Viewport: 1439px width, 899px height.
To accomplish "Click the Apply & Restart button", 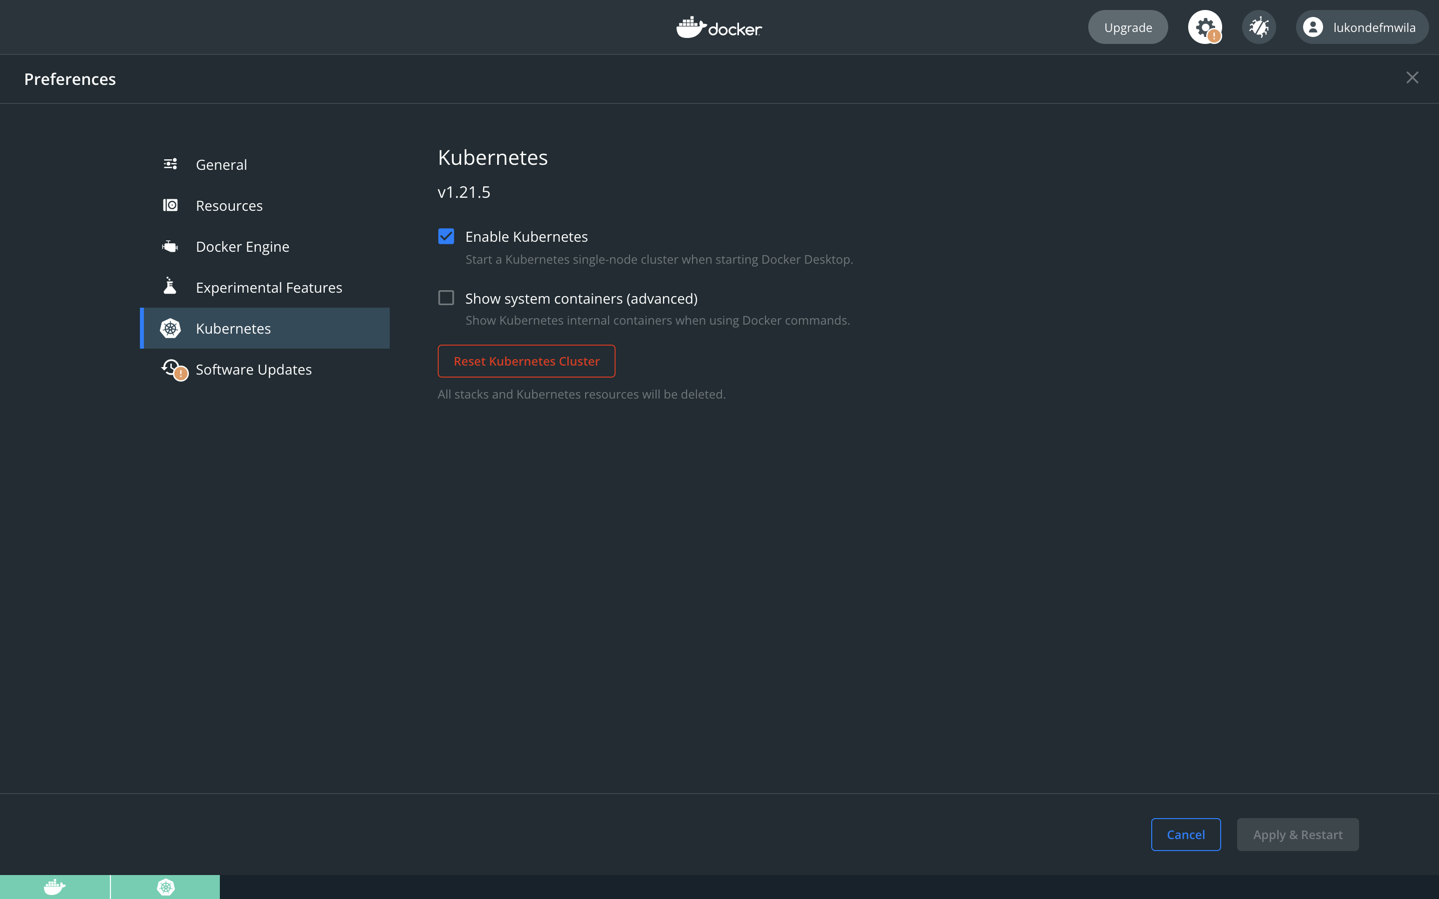I will pyautogui.click(x=1298, y=834).
